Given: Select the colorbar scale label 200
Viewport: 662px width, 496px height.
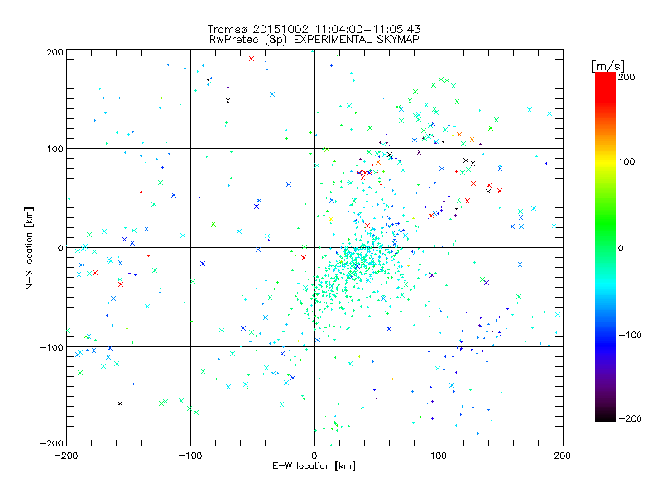Looking at the screenshot, I should (x=626, y=77).
